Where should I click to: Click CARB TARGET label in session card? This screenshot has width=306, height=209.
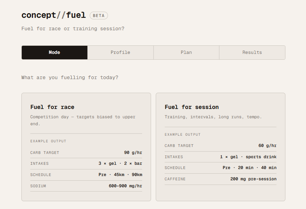[x=179, y=146]
